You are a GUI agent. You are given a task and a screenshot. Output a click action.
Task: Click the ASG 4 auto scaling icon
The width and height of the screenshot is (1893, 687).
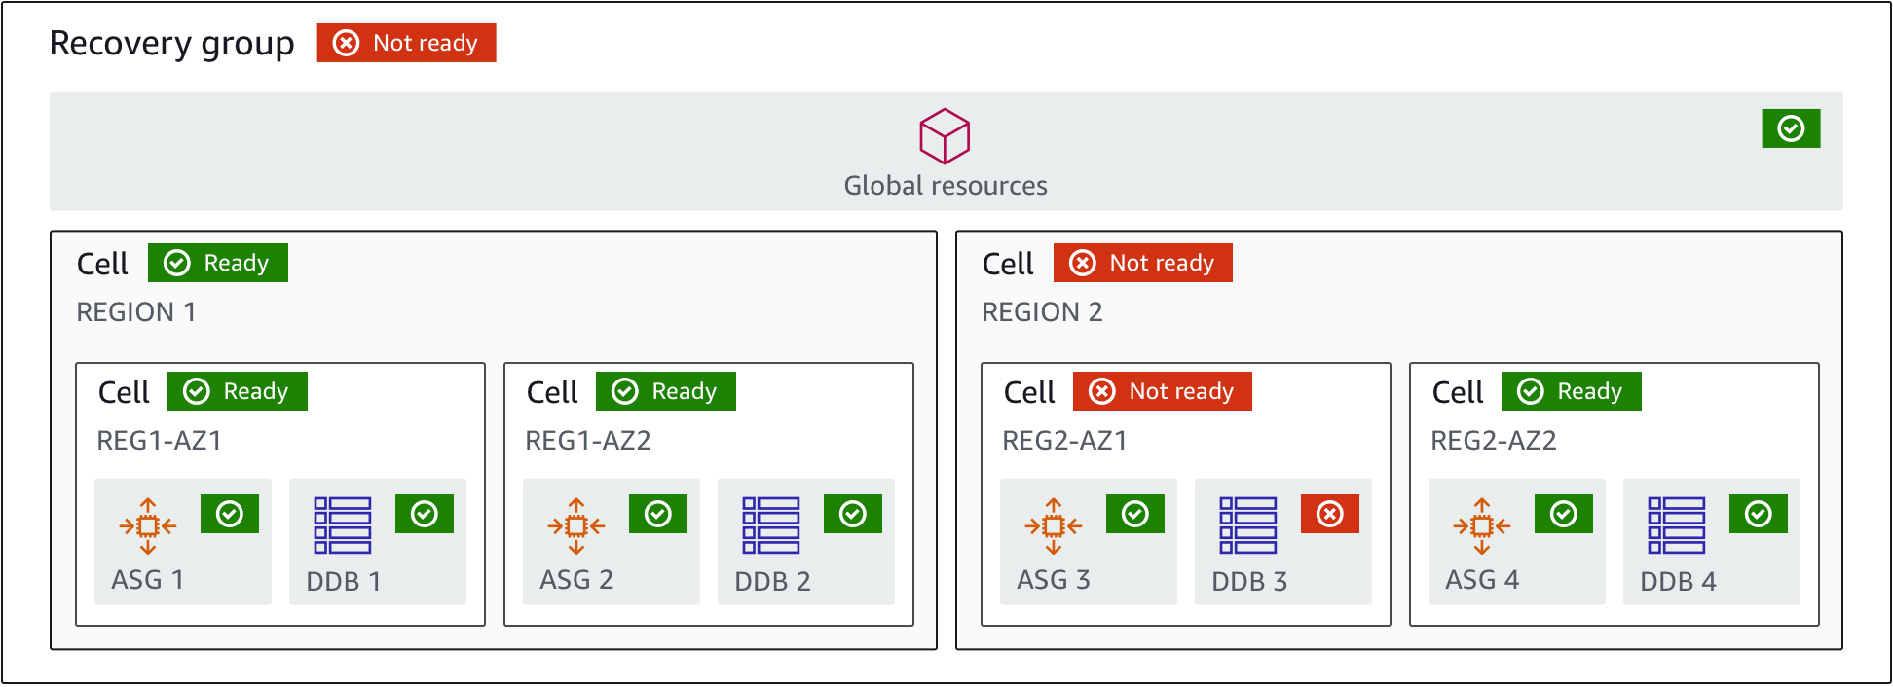tap(1482, 526)
